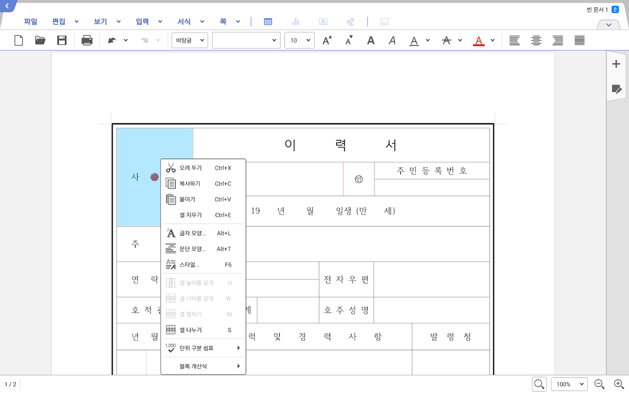
Task: Expand the underline options arrow
Action: coord(428,40)
